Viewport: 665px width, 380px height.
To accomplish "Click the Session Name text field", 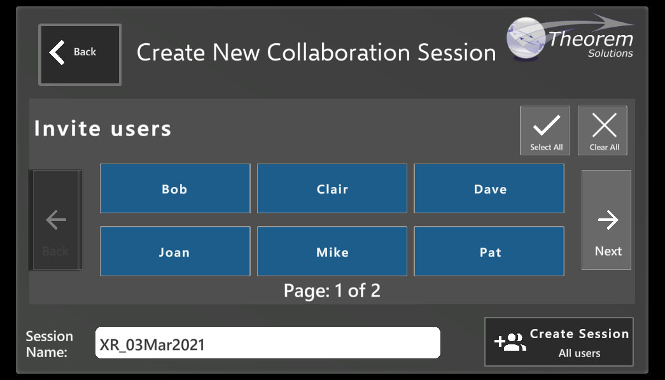I will [x=267, y=344].
